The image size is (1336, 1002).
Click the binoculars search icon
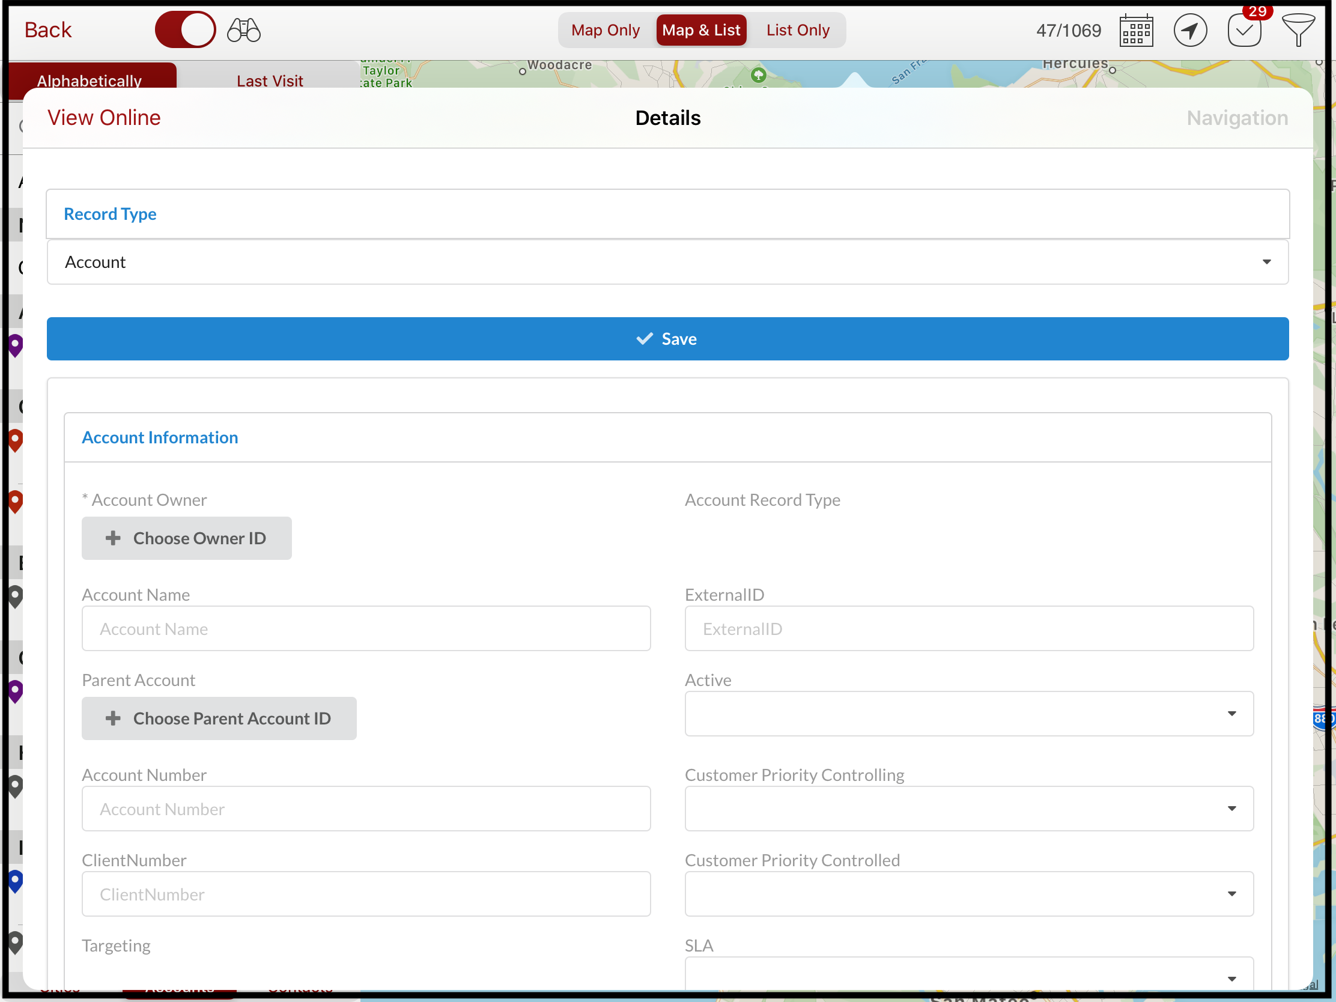[x=243, y=30]
